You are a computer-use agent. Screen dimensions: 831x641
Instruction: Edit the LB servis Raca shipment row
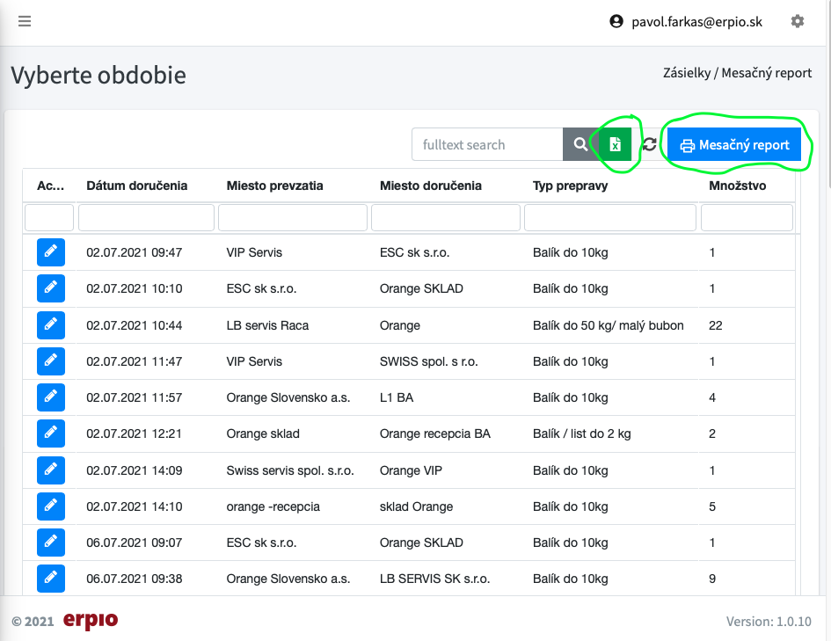[x=51, y=325]
